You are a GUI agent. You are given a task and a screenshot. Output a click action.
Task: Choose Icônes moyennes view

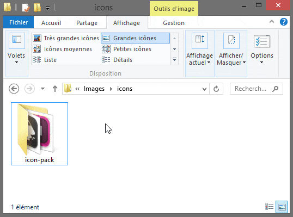[63, 49]
